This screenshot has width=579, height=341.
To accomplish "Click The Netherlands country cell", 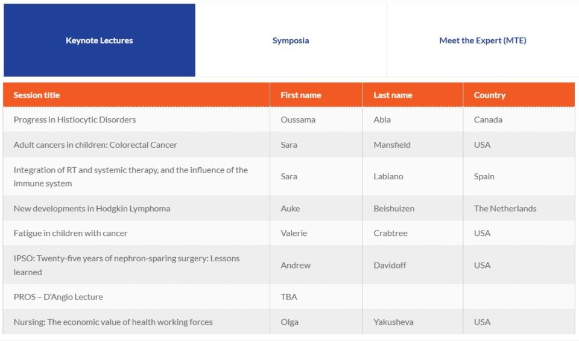I will tap(505, 208).
